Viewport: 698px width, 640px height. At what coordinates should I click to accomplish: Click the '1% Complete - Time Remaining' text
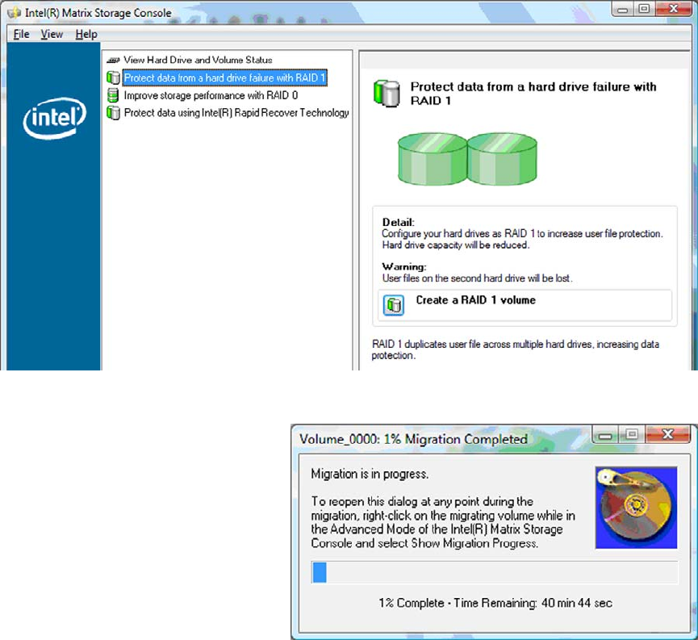click(x=495, y=603)
